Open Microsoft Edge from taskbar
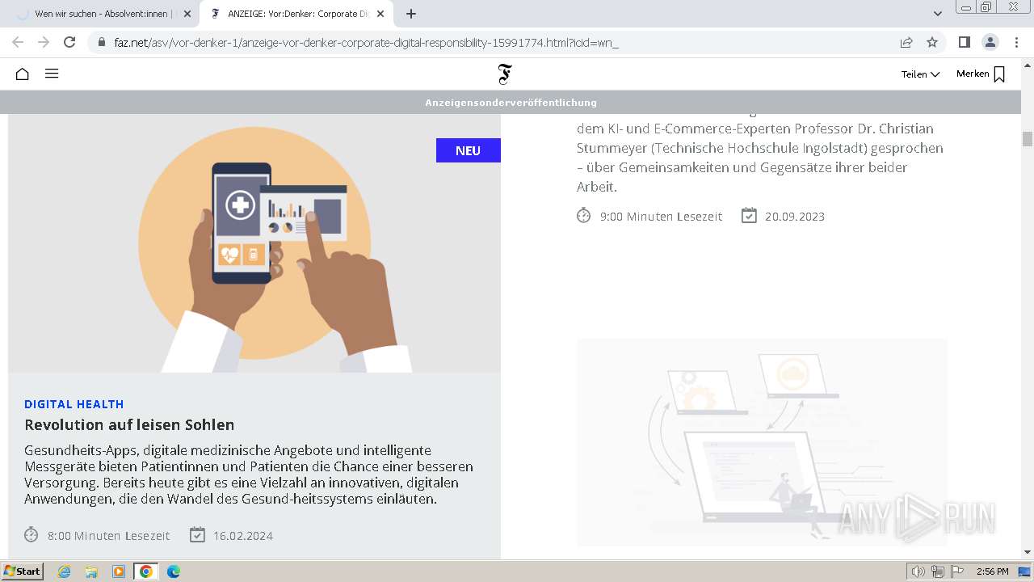This screenshot has width=1034, height=582. pyautogui.click(x=174, y=571)
